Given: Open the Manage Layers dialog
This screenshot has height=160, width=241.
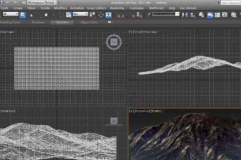Looking at the screenshot, I should pos(201,15).
